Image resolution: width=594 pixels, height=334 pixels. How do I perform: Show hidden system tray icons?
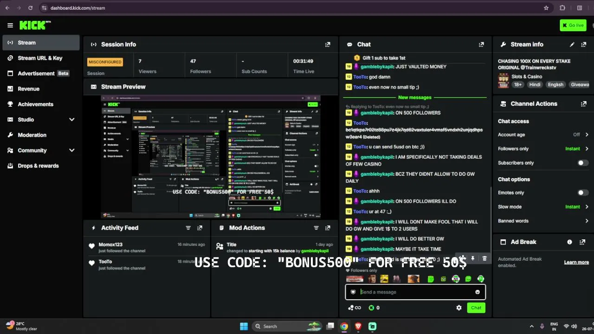pyautogui.click(x=531, y=326)
